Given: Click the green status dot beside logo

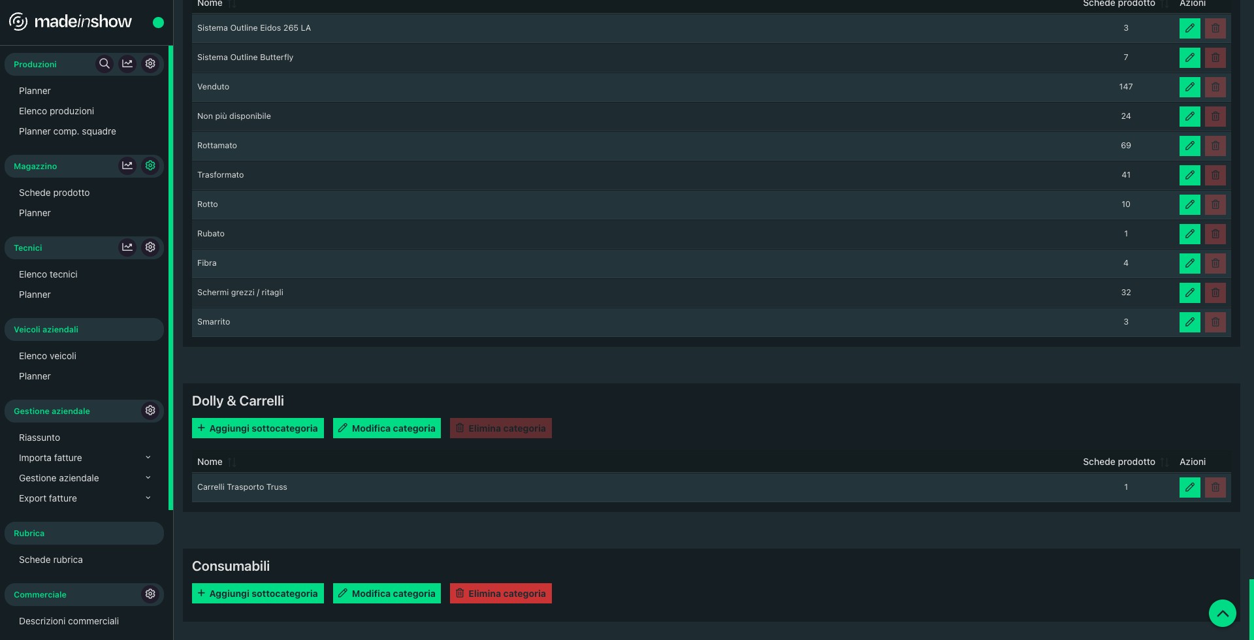Looking at the screenshot, I should point(158,22).
